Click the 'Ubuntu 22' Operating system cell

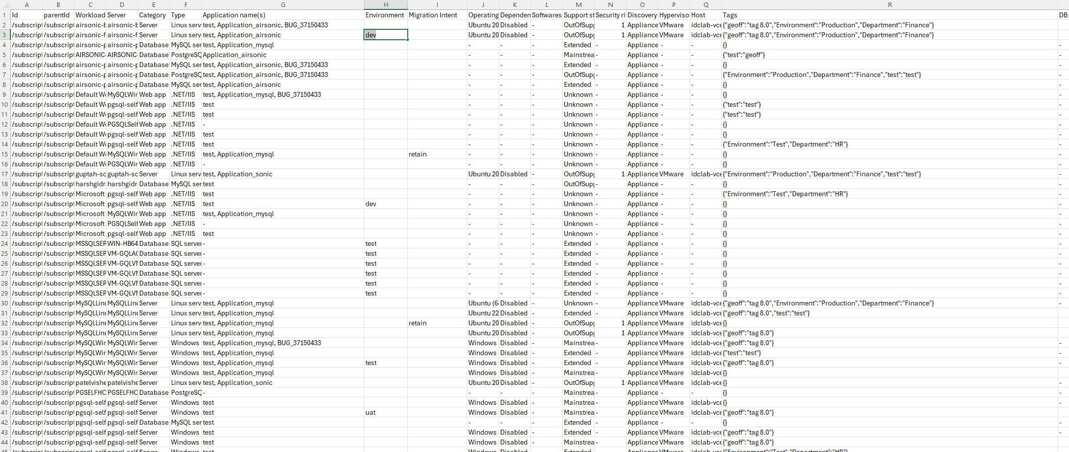[x=483, y=313]
